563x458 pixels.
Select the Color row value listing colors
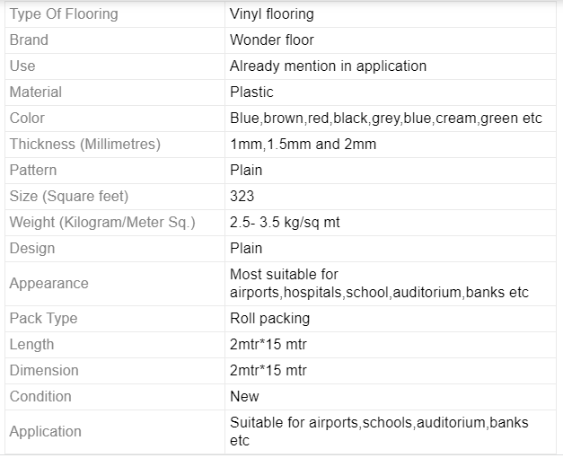point(386,119)
